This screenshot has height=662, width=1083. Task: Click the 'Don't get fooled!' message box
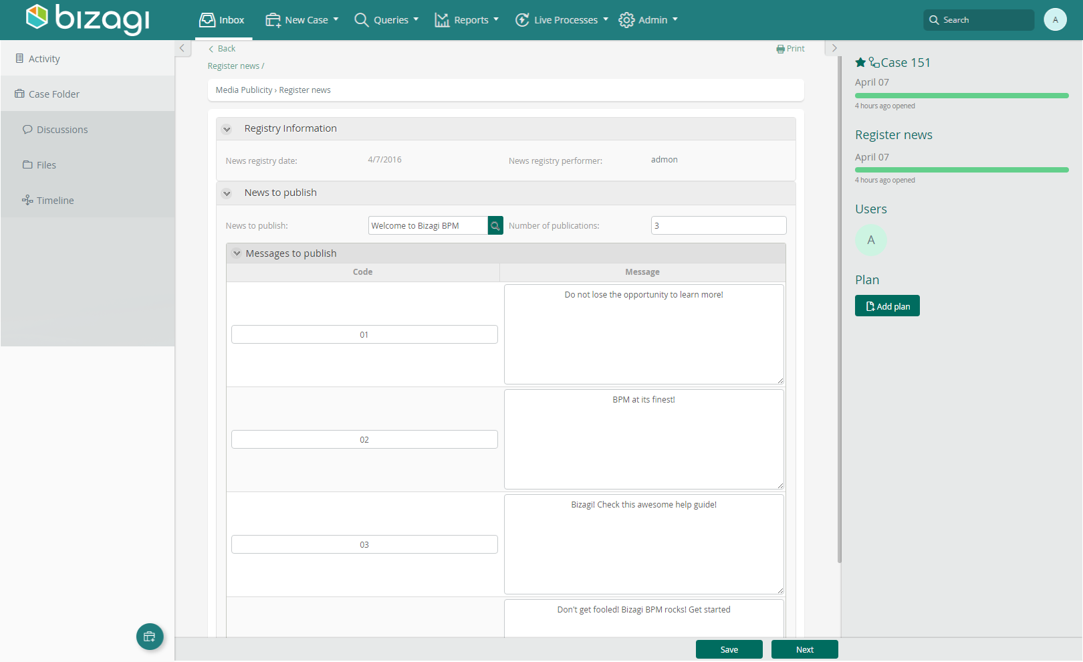point(644,619)
